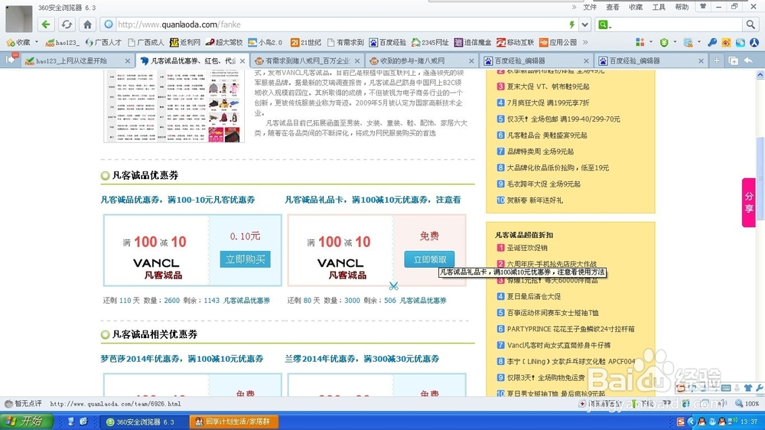
Task: Open the 工具 menu
Action: click(x=659, y=7)
